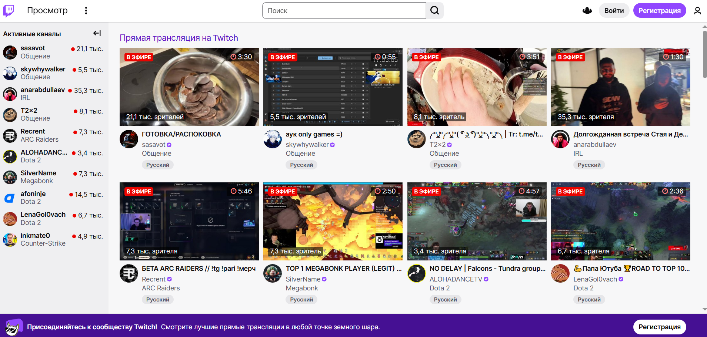The width and height of the screenshot is (707, 337).
Task: Open stream title Долгожданная встреча Стая
Action: point(631,134)
